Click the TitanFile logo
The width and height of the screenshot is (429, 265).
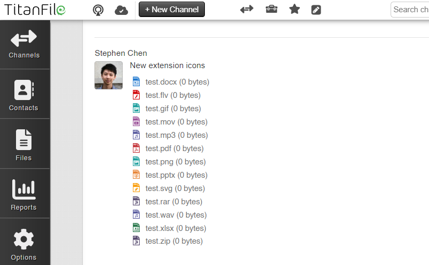[35, 10]
